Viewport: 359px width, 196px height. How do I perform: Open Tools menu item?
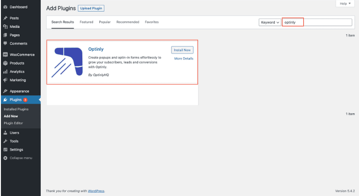pos(21,141)
